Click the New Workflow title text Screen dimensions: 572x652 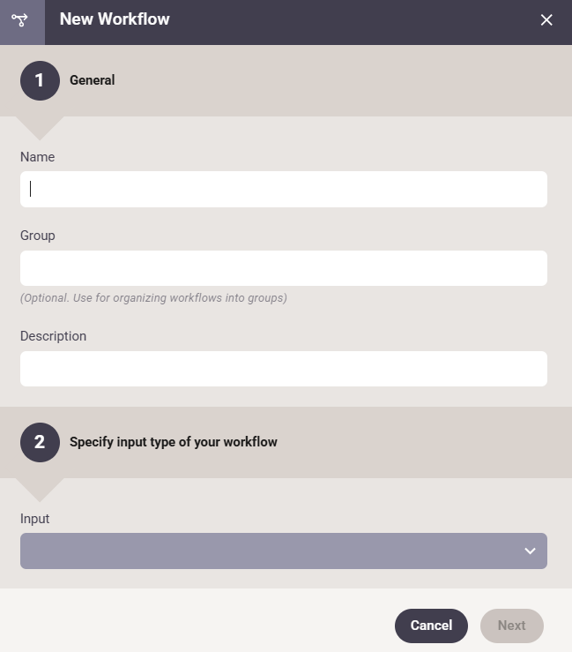tap(115, 19)
